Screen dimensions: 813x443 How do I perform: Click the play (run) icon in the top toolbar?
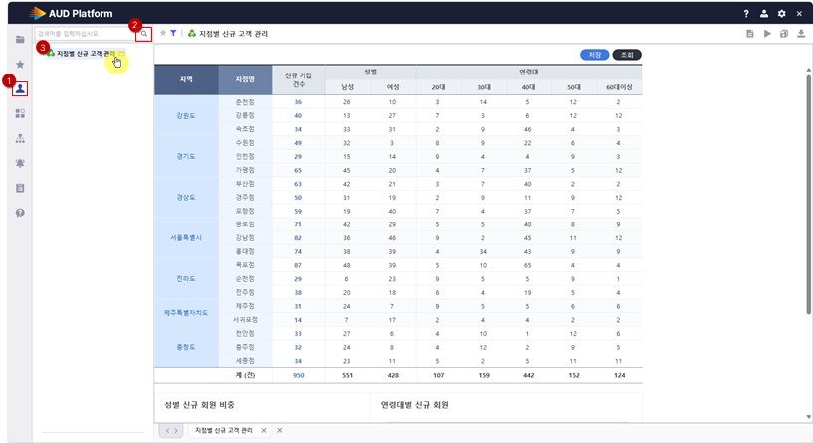pos(767,34)
